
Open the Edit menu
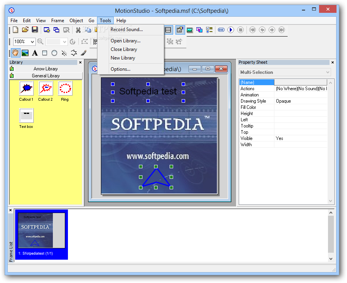(27, 21)
